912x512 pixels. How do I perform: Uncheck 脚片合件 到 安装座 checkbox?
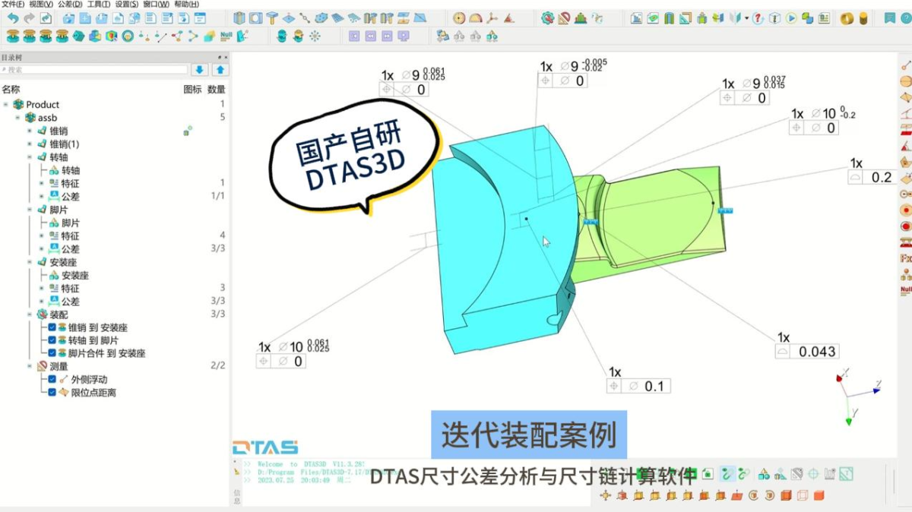pos(52,353)
